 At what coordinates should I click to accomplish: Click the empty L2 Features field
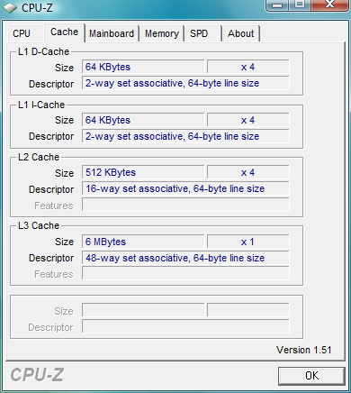click(185, 205)
